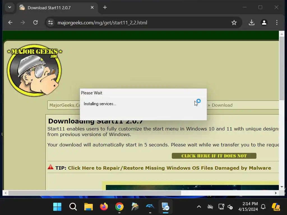287x215 pixels.
Task: Open the tab search dropdown arrow
Action: pyautogui.click(x=10, y=8)
